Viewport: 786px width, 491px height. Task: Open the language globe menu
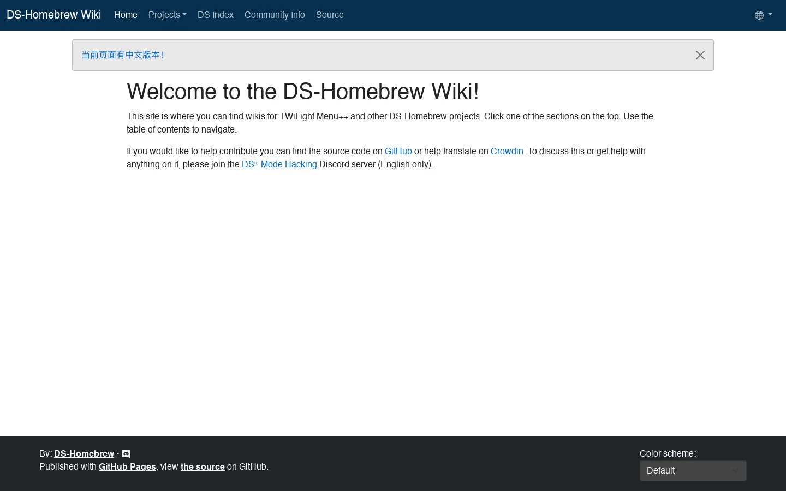click(763, 15)
